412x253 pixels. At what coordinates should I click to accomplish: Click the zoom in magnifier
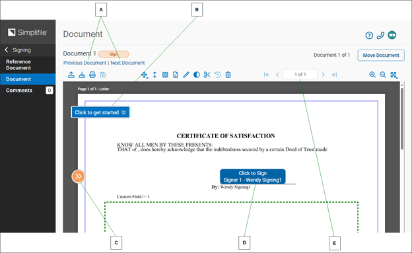[x=372, y=75]
